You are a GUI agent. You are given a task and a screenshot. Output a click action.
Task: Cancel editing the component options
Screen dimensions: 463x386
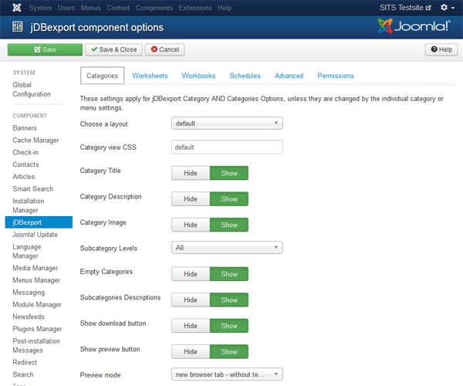pos(164,49)
